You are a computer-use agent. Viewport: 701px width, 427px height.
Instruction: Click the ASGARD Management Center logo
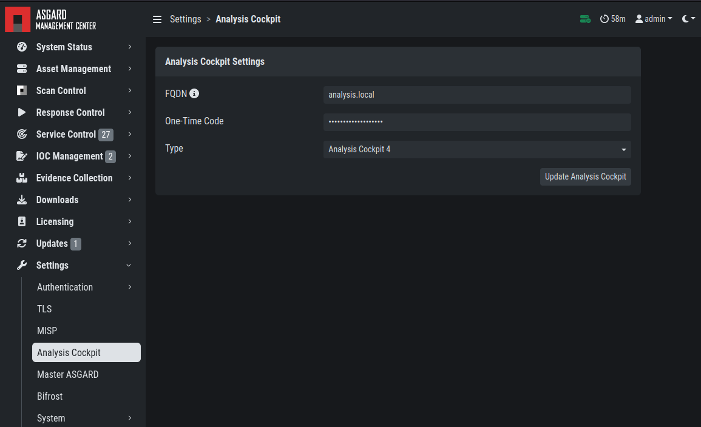(50, 19)
